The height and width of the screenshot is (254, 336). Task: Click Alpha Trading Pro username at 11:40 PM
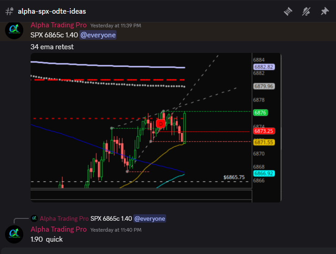58,229
